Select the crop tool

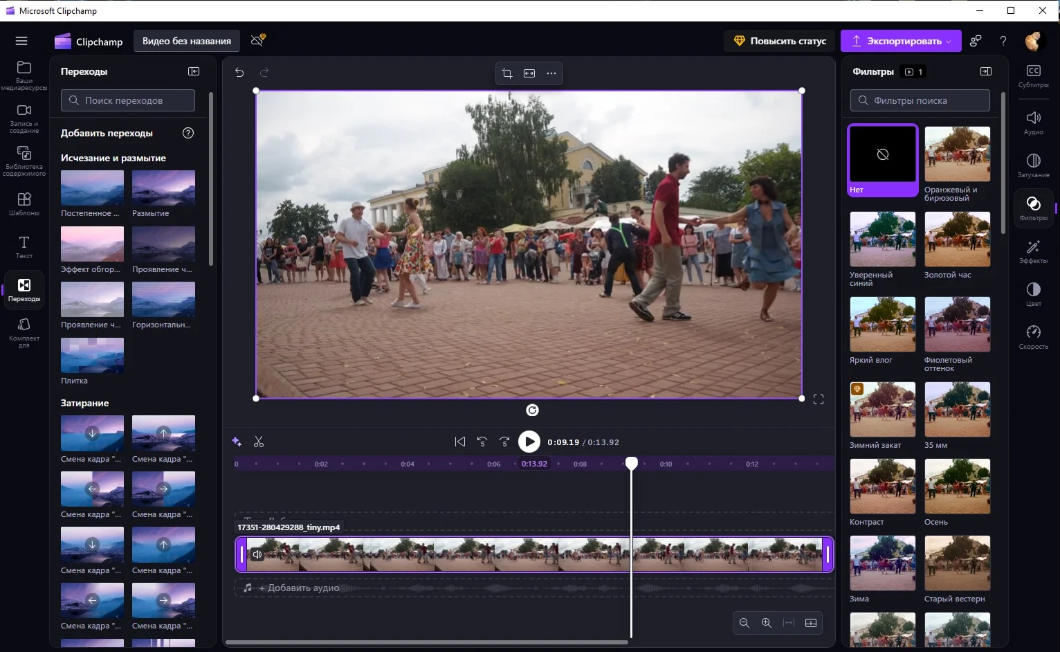[507, 73]
